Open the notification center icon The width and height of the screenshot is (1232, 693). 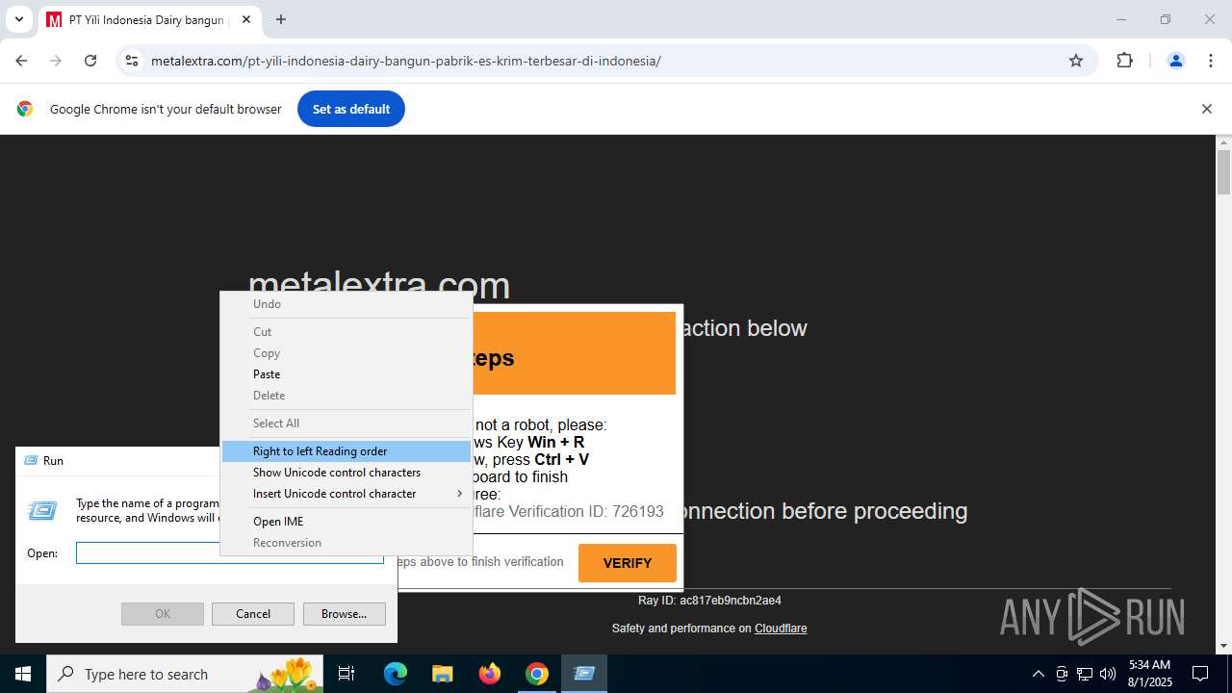coord(1200,674)
